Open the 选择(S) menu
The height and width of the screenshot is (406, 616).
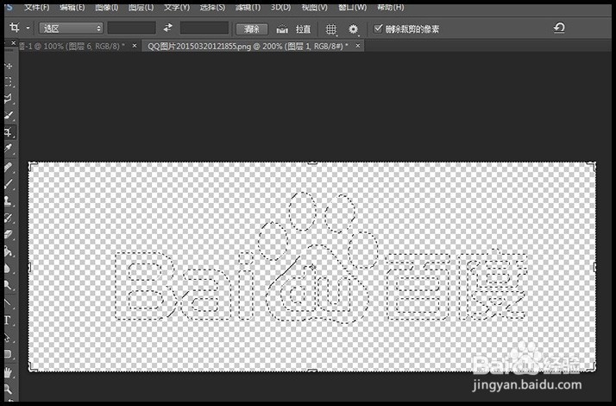[x=212, y=8]
